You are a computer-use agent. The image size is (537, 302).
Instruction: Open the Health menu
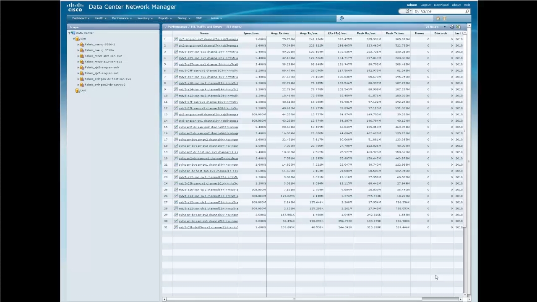(101, 18)
